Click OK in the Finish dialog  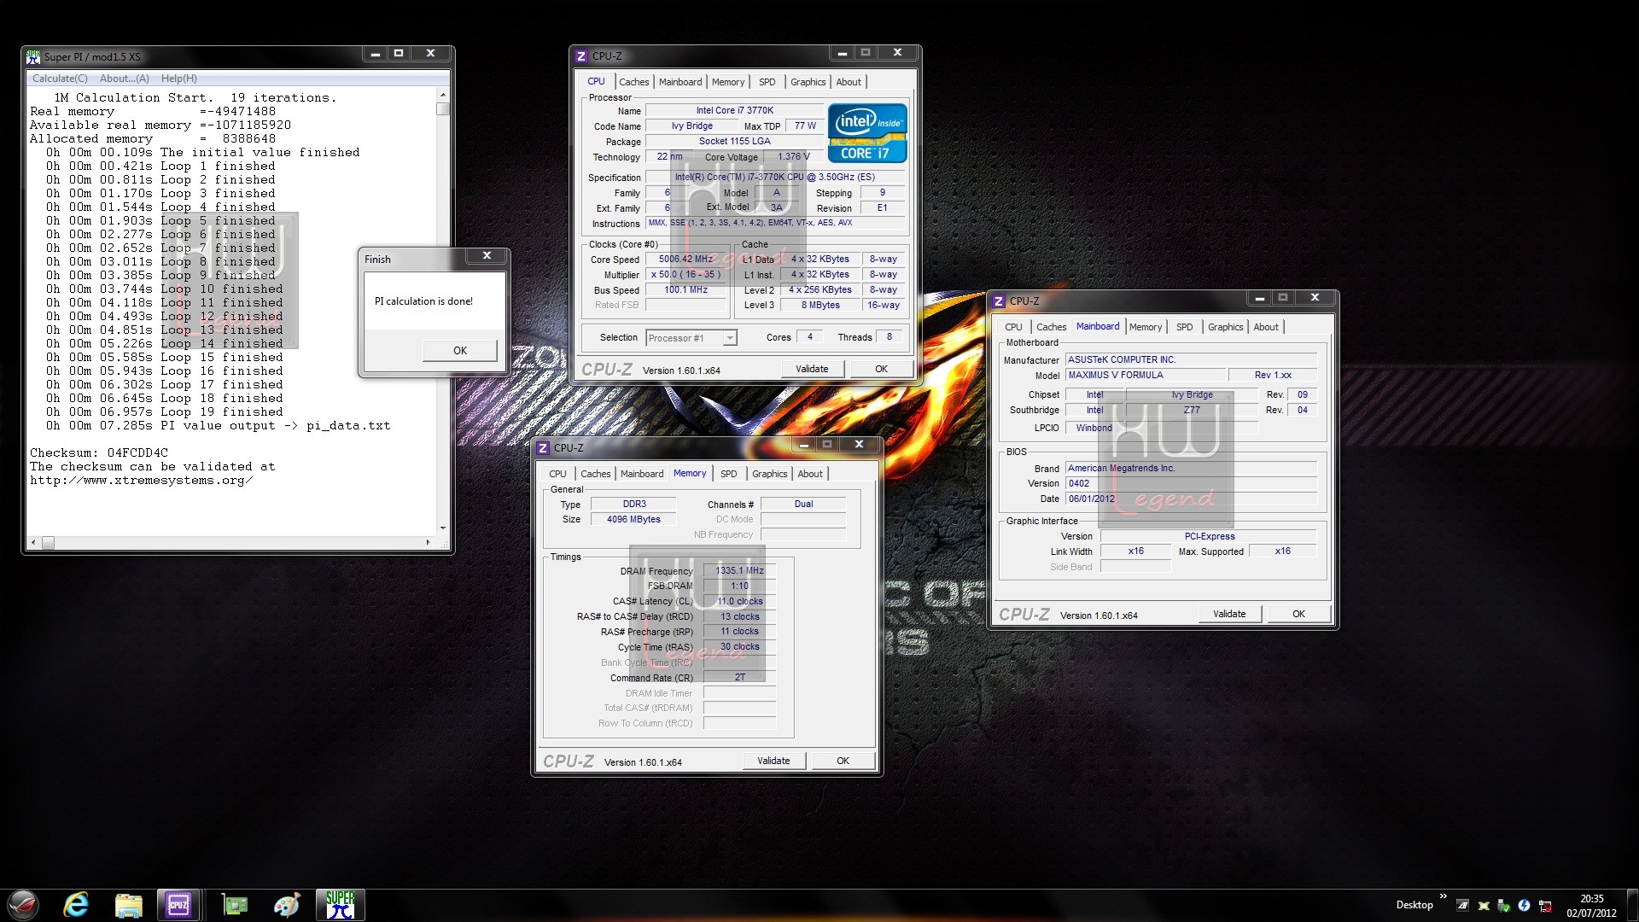coord(460,350)
